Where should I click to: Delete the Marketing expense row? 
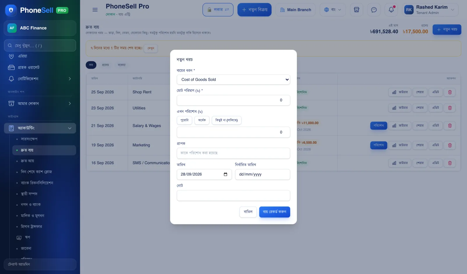[x=450, y=145]
